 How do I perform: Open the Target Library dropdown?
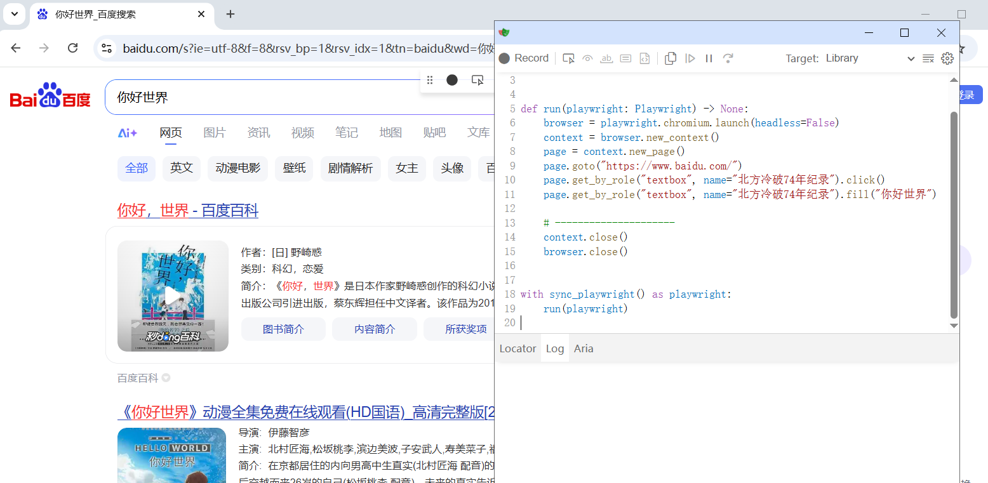click(870, 58)
